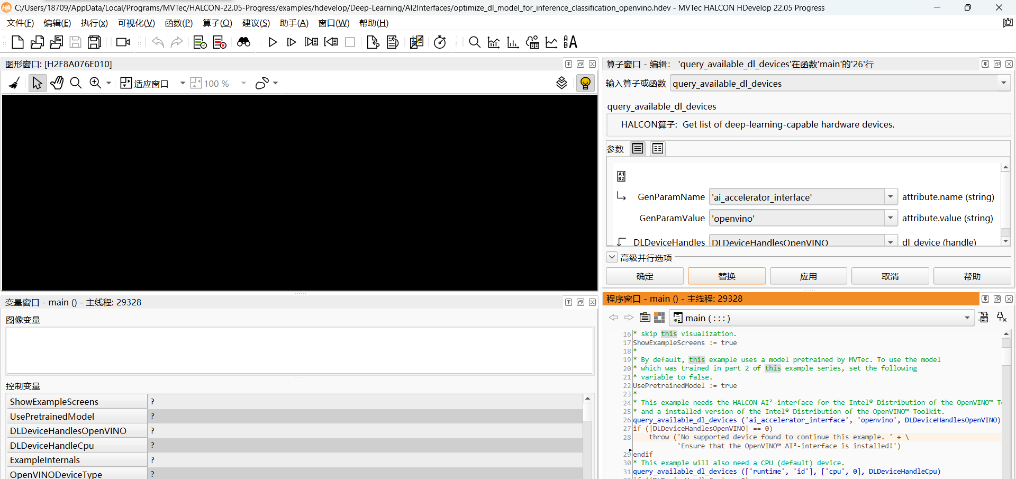Open GenParamValue value dropdown
Image resolution: width=1016 pixels, height=479 pixels.
click(891, 218)
